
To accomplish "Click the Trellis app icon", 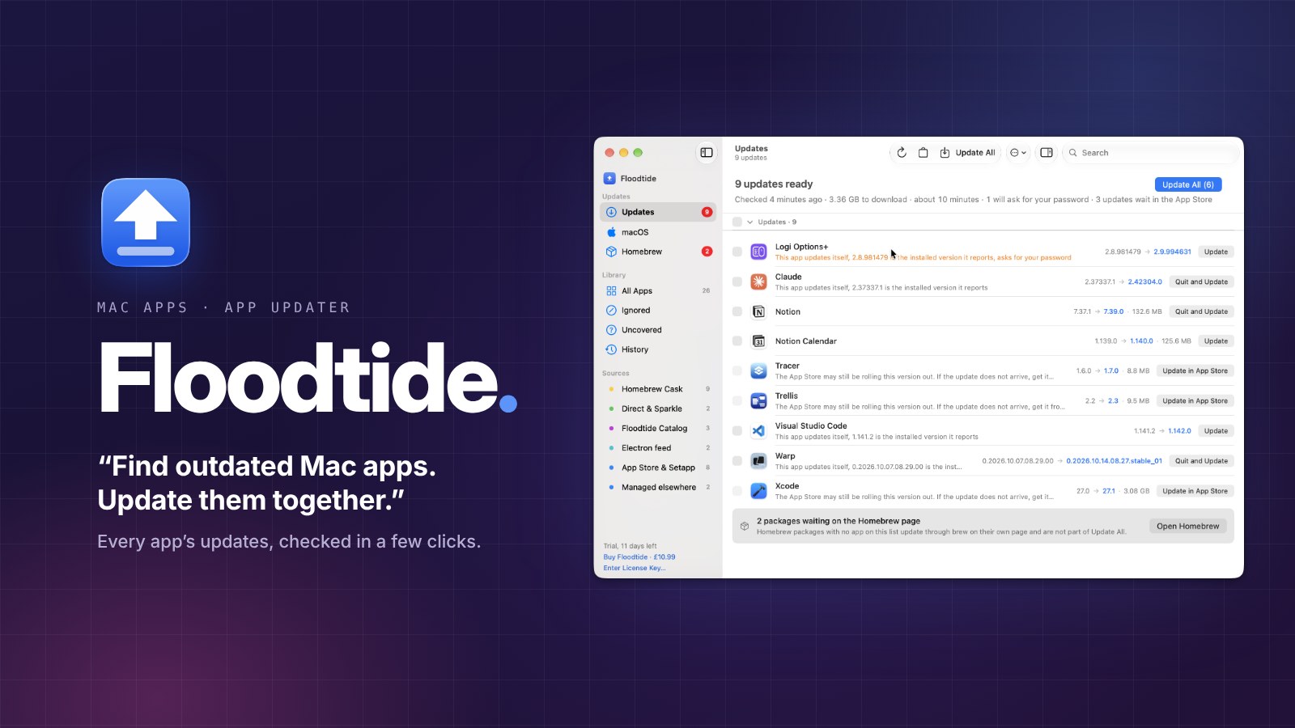I will [758, 400].
